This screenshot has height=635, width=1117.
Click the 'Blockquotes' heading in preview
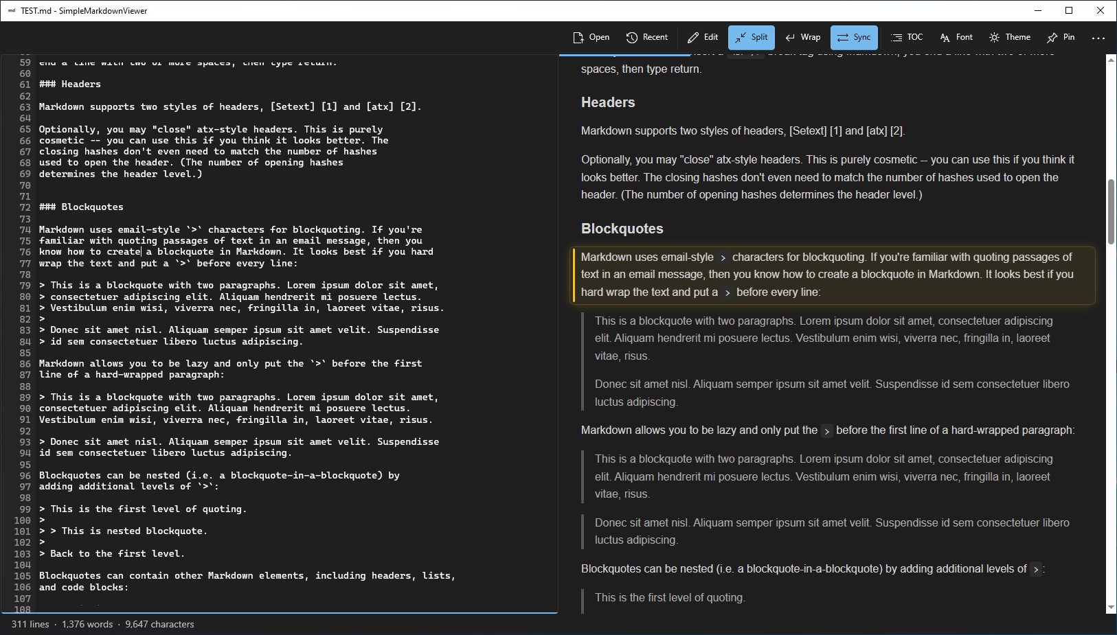622,229
